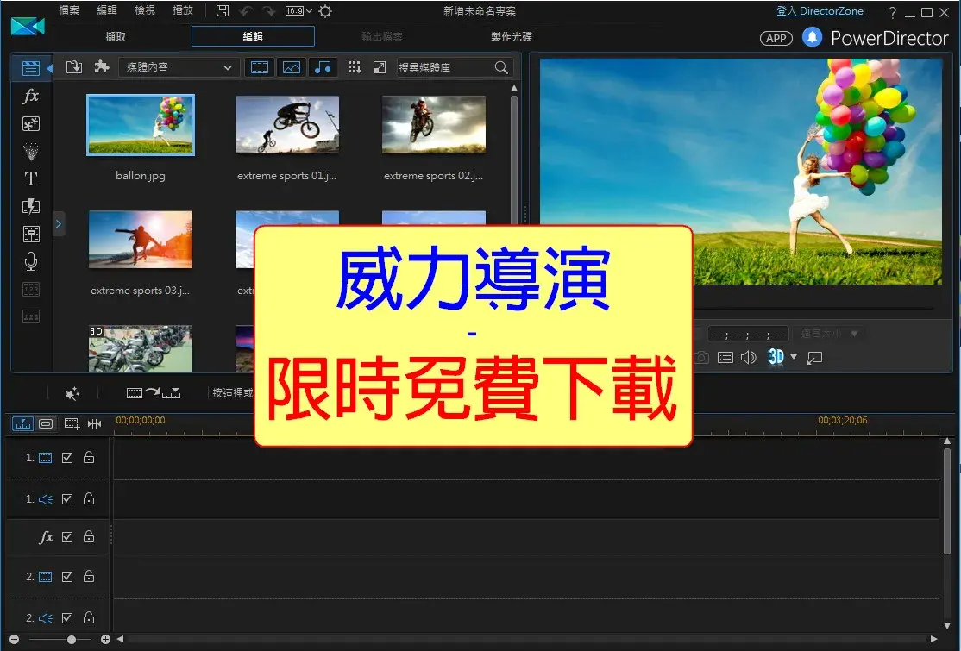Expand the library explorer side arrow
This screenshot has height=651, width=961.
click(x=59, y=224)
